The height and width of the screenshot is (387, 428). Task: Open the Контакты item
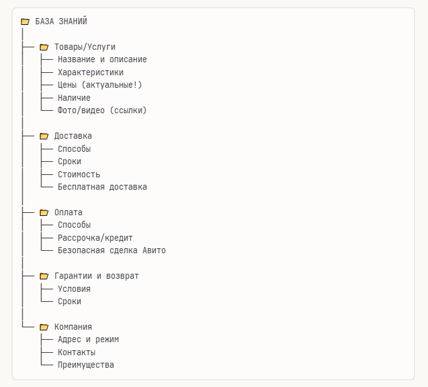click(x=77, y=353)
